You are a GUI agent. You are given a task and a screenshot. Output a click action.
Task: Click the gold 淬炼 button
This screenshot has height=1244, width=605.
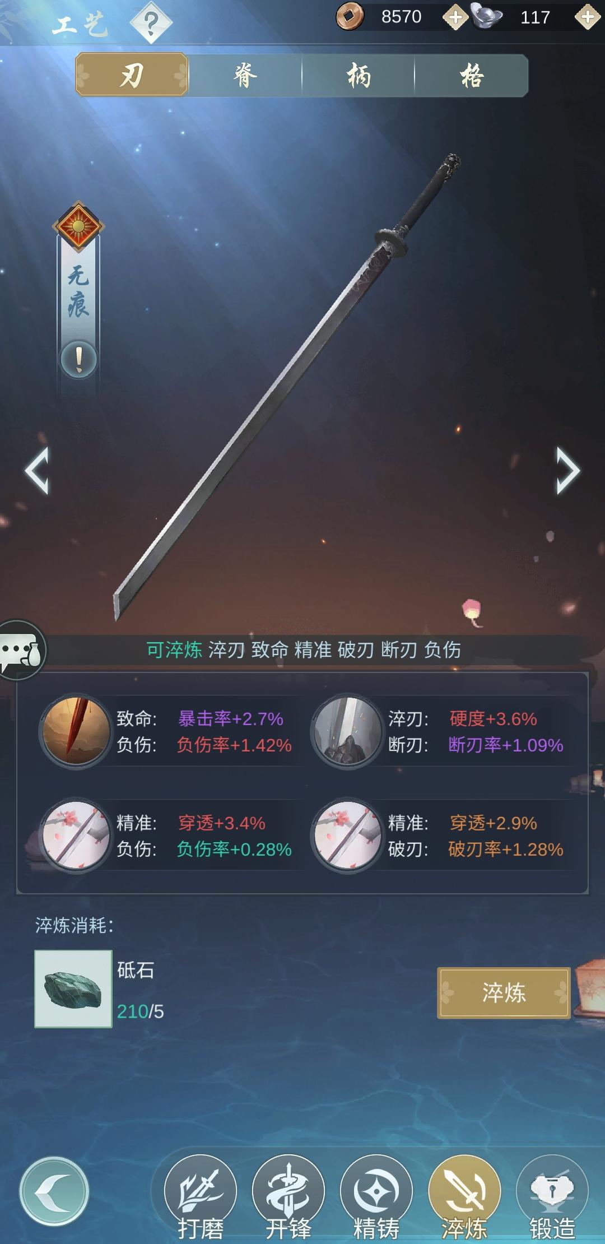504,992
